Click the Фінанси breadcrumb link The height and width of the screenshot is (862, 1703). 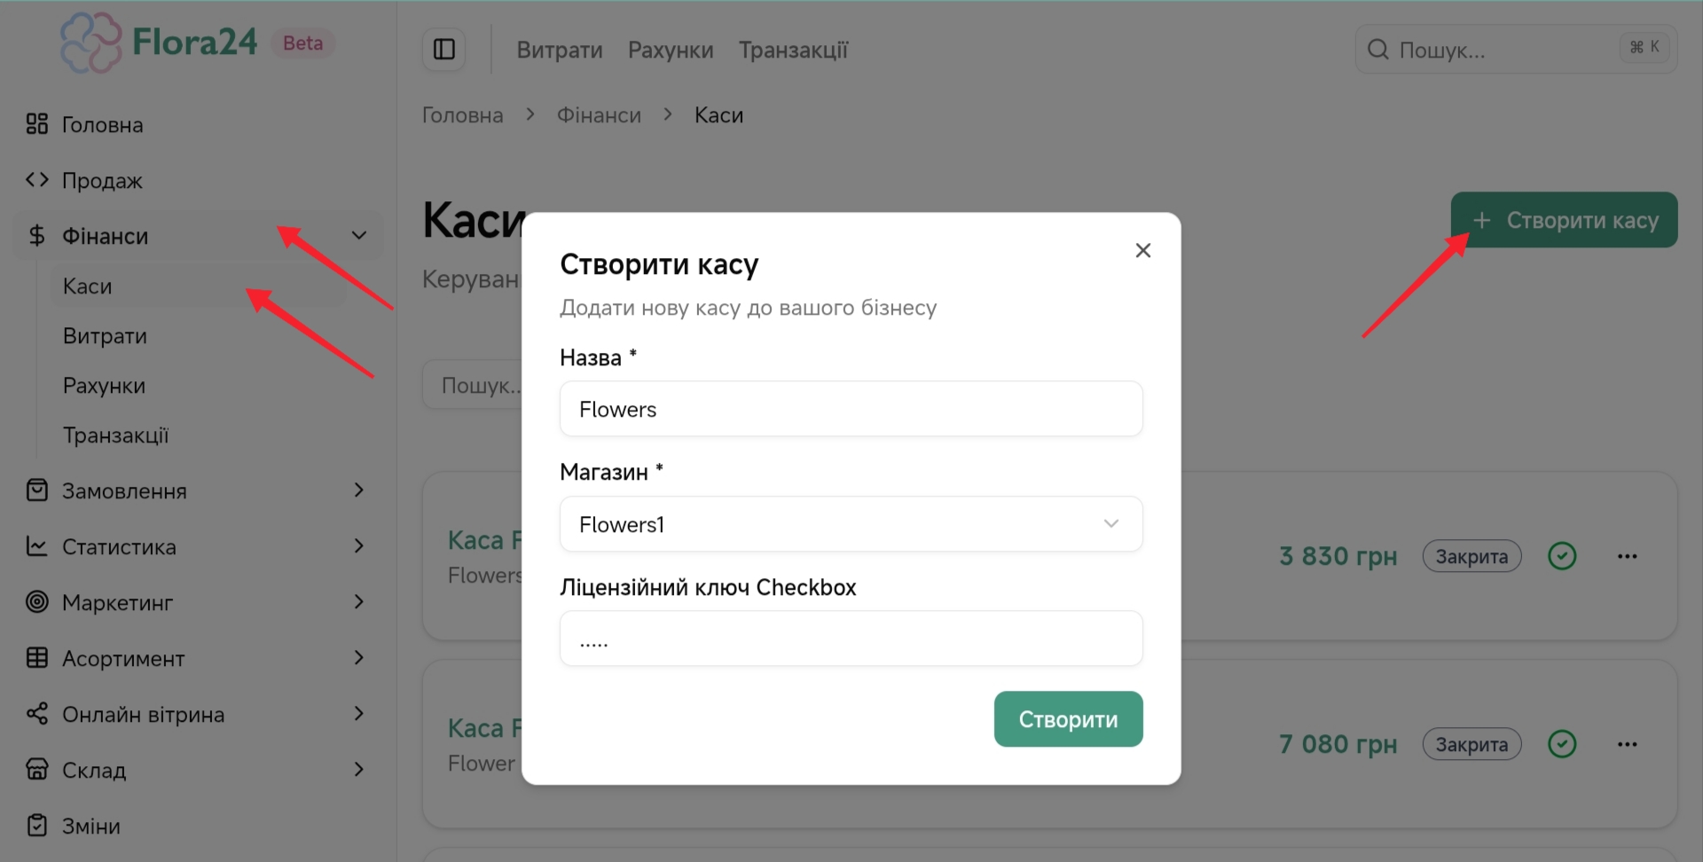click(x=599, y=115)
